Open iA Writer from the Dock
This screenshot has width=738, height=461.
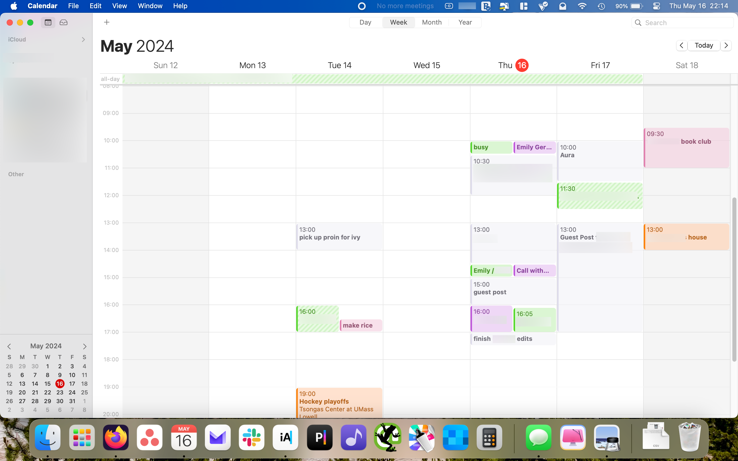[285, 437]
